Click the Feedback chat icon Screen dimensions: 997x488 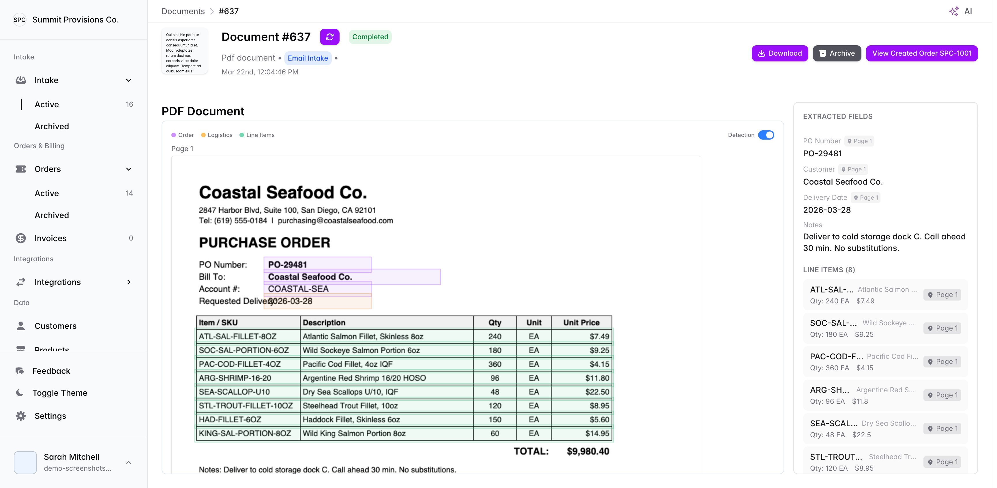pos(20,371)
